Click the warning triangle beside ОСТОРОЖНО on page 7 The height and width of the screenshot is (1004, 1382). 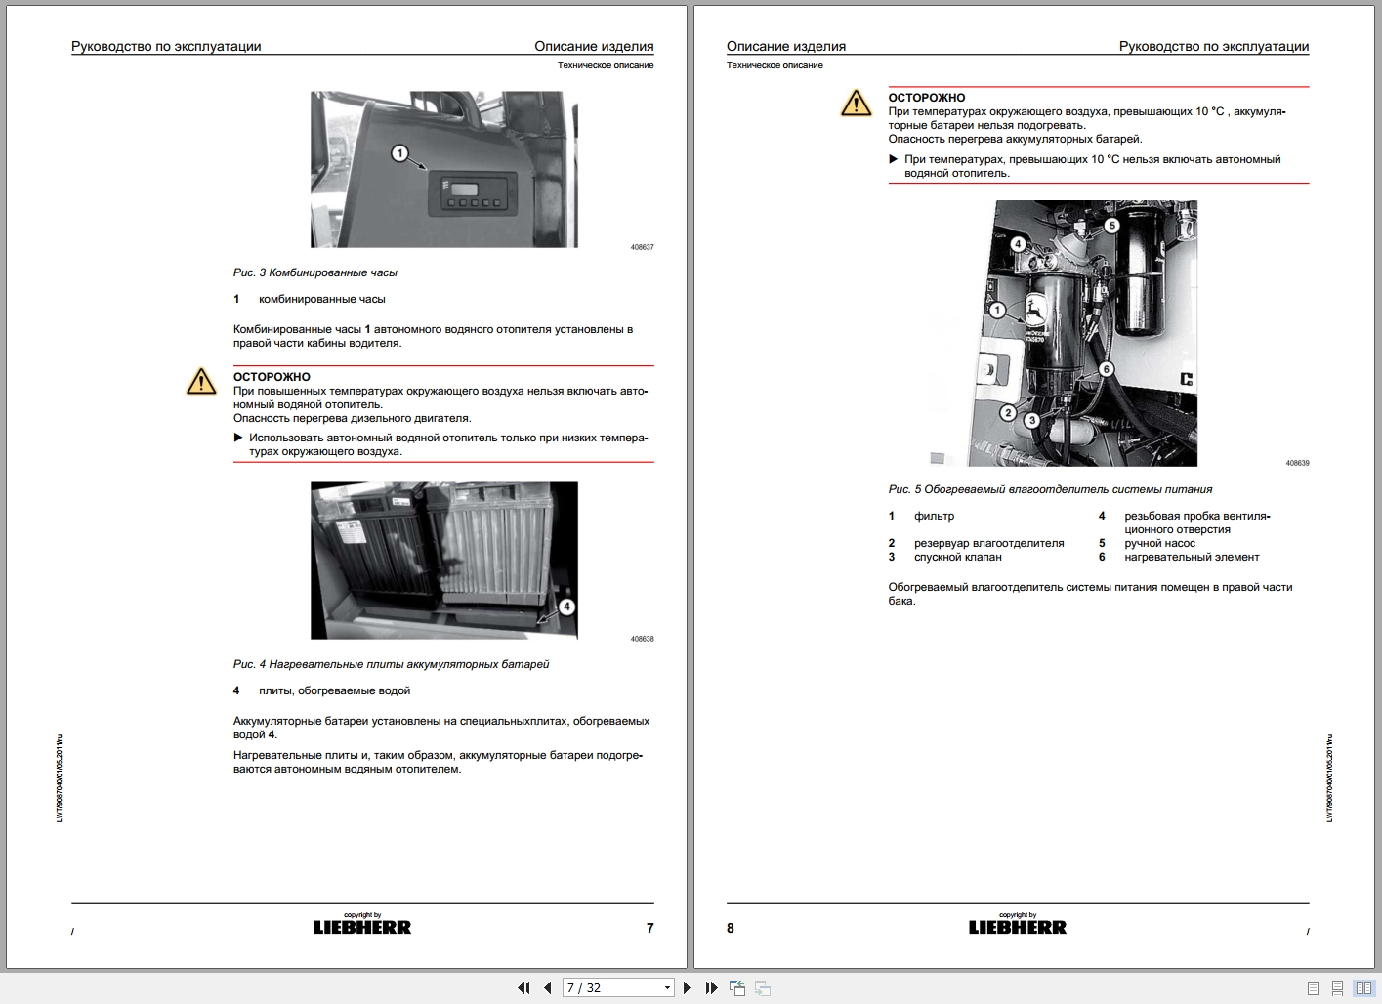pos(202,383)
